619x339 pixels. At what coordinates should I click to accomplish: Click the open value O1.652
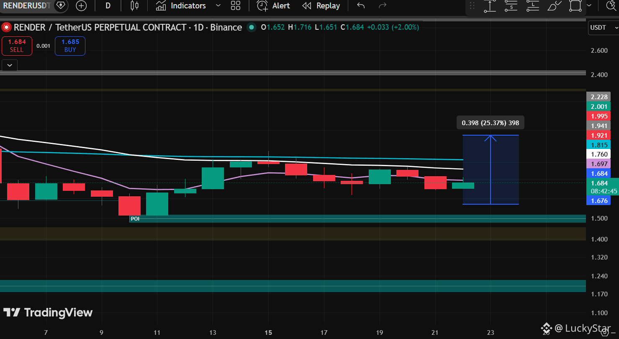click(x=272, y=28)
